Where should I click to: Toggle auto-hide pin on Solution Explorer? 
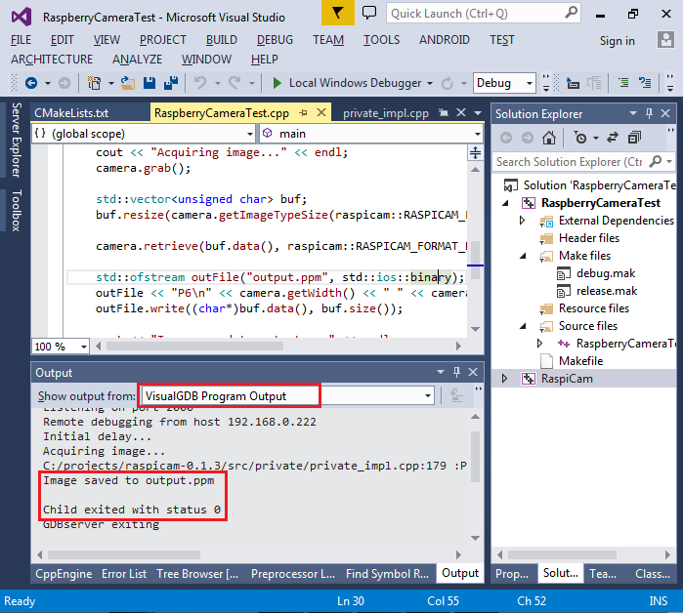click(649, 113)
